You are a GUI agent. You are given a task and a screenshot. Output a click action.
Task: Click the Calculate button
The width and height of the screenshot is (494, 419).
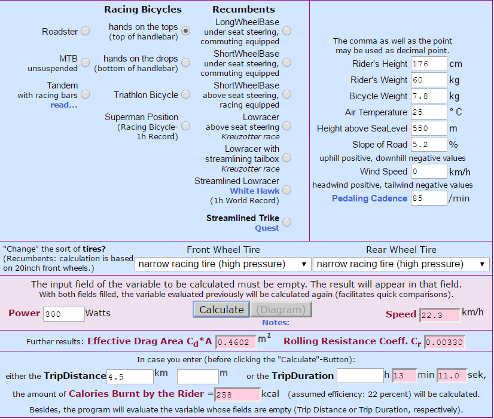tap(221, 310)
